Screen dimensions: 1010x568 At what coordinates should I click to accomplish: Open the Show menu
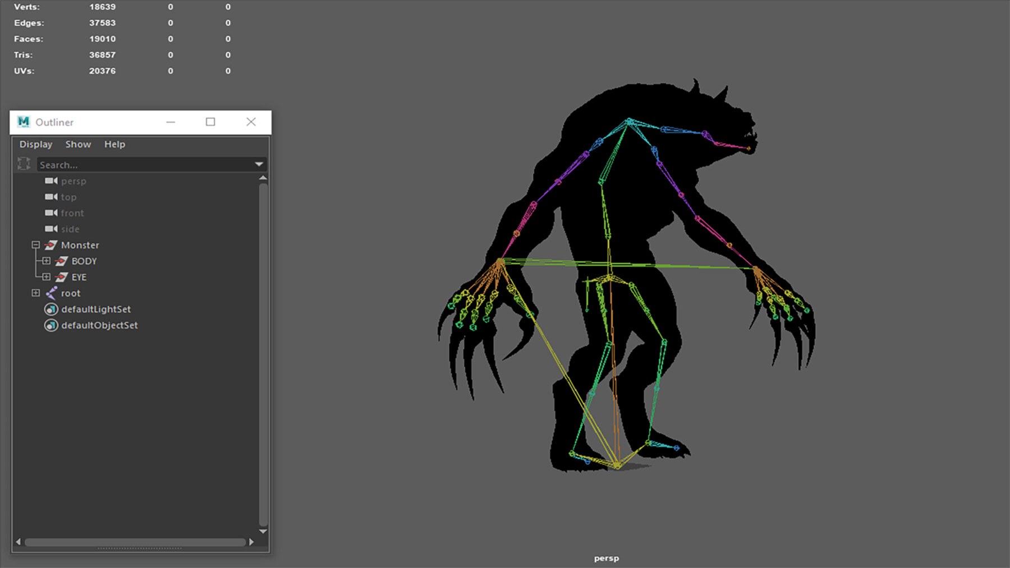pos(78,144)
